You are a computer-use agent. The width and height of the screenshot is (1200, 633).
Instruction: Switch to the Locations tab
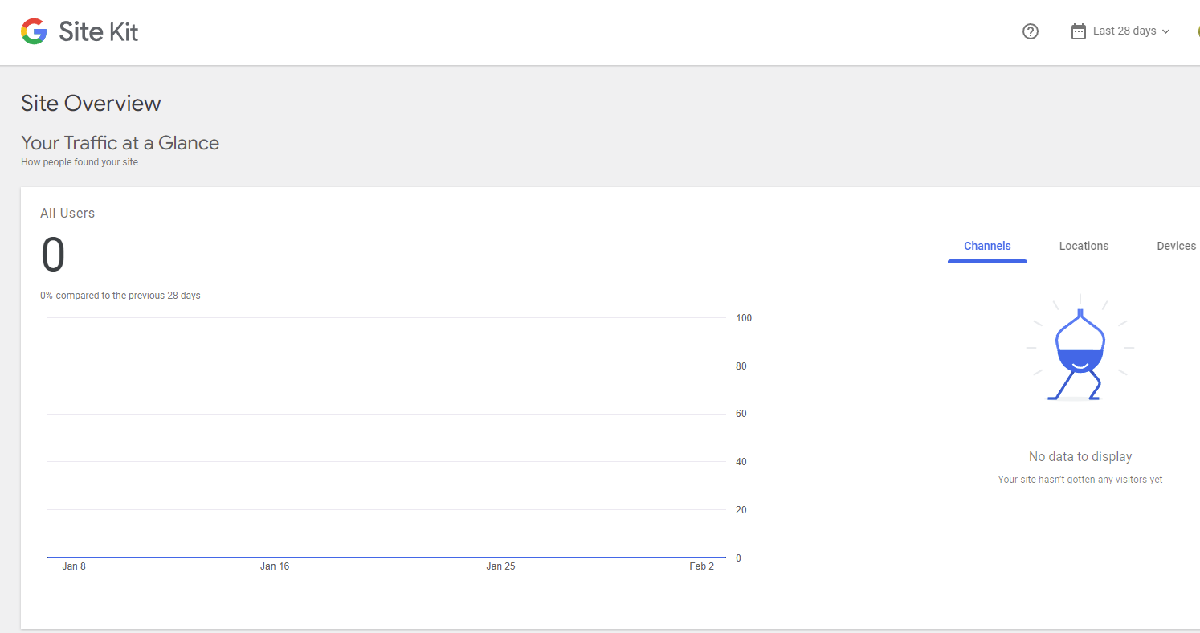point(1084,246)
